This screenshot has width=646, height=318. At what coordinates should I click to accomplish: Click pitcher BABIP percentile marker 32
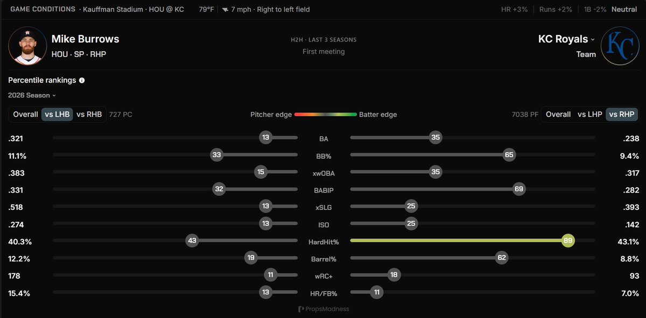coord(219,189)
